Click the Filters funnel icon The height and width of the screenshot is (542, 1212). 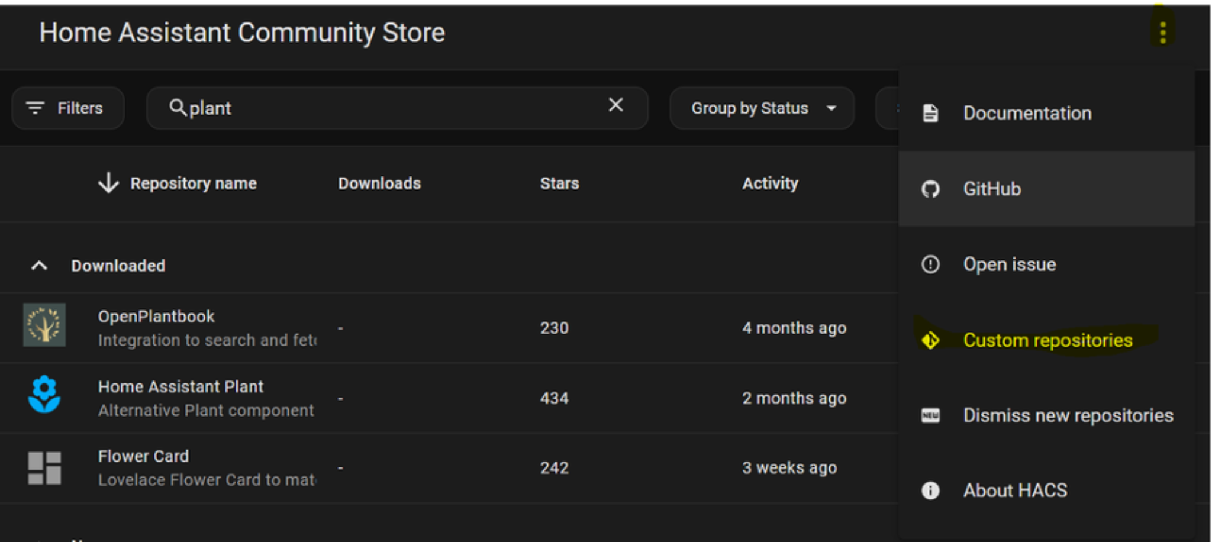click(x=36, y=108)
